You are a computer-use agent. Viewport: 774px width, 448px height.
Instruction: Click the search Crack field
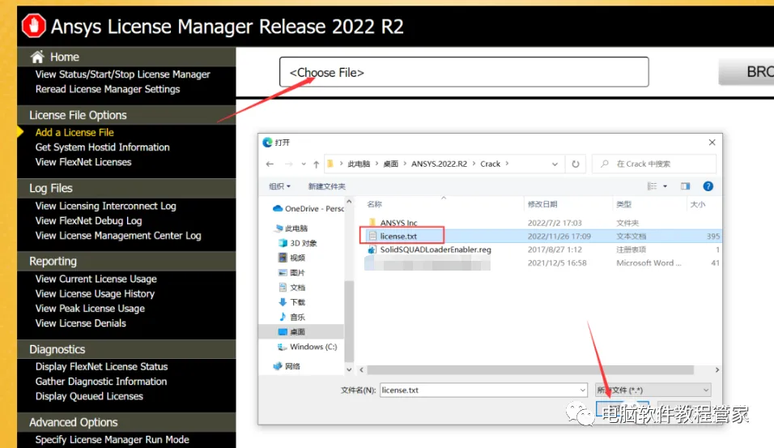[x=654, y=164]
